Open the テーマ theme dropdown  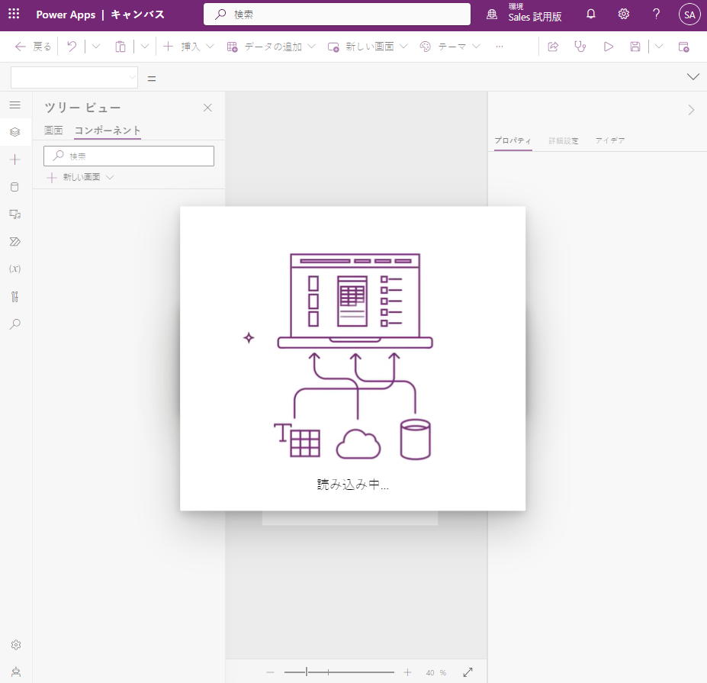pyautogui.click(x=450, y=47)
